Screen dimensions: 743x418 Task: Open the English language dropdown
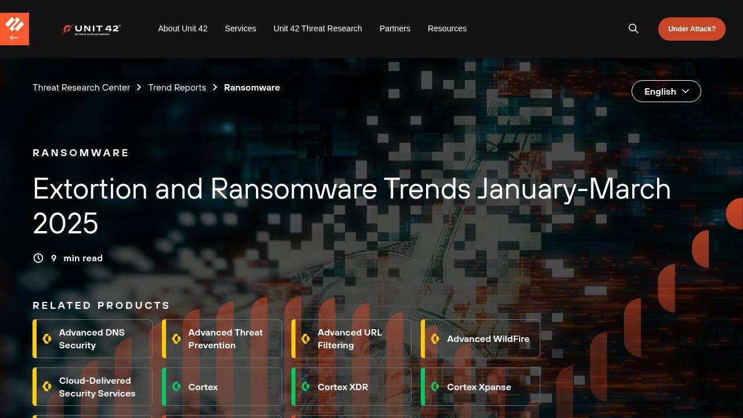pos(666,91)
